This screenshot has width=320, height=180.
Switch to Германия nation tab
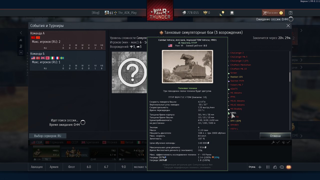[54, 142]
